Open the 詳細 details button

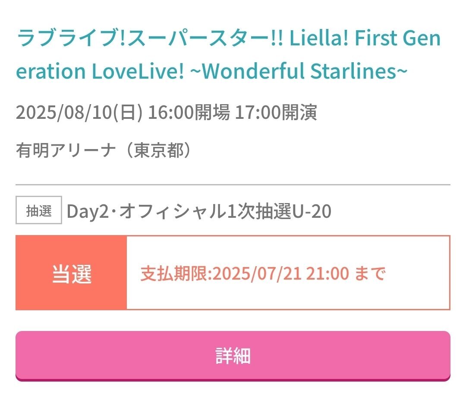[x=233, y=356]
